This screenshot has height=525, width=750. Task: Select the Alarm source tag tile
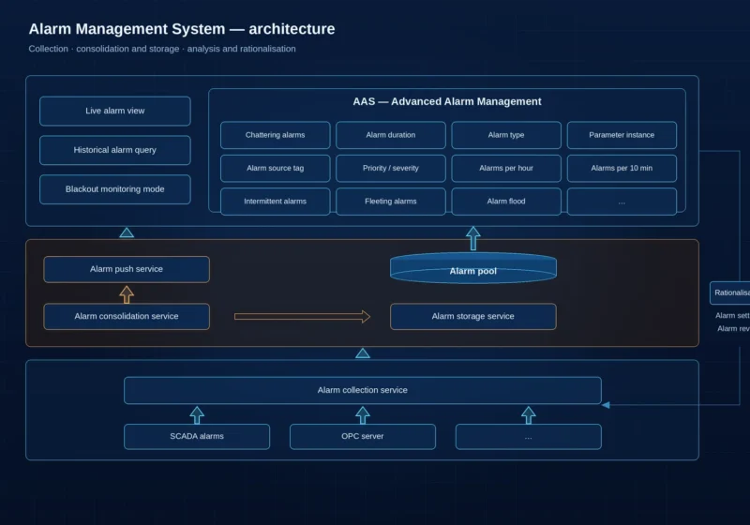[275, 169]
